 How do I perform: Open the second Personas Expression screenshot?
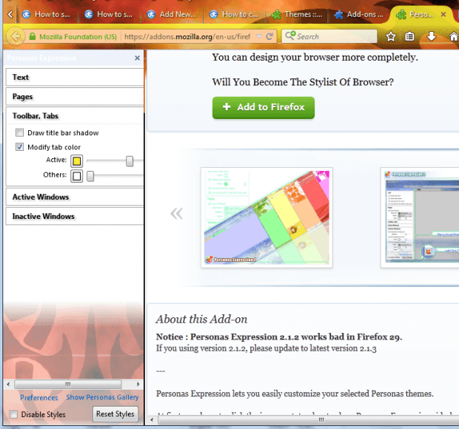click(x=420, y=217)
